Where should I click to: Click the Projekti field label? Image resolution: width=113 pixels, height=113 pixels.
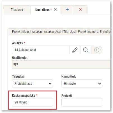pos(67,96)
